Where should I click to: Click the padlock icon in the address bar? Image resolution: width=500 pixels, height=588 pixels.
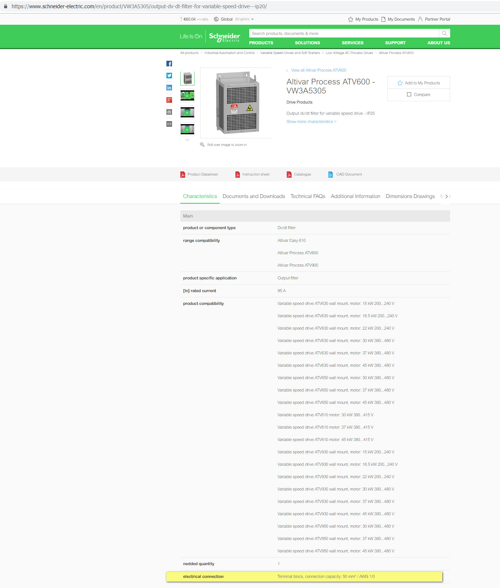pos(6,6)
